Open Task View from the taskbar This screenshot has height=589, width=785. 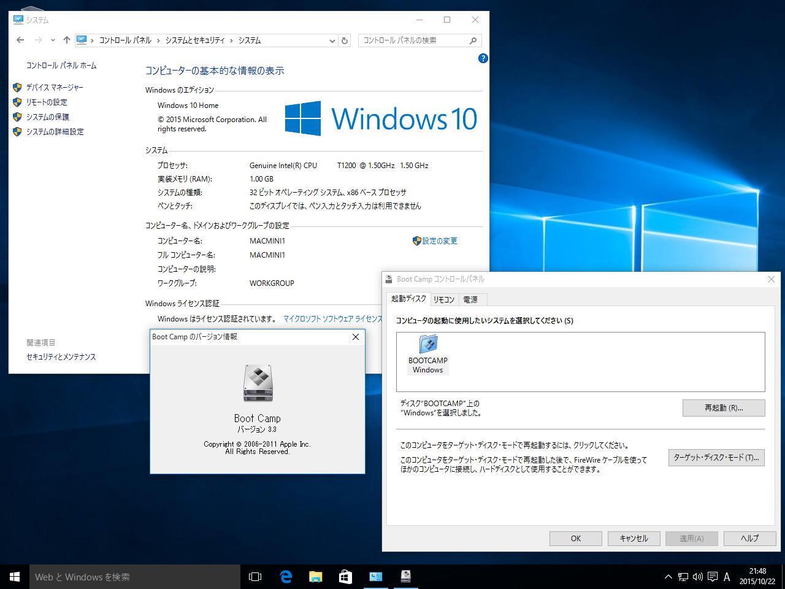[255, 577]
